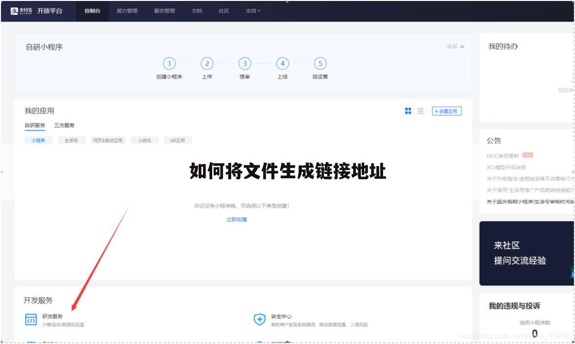Open the 服务管理 nav item
This screenshot has width=575, height=344.
tap(164, 11)
